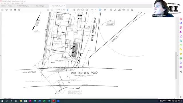Open the Window menu
This screenshot has height=103, width=183.
pyautogui.click(x=17, y=3)
